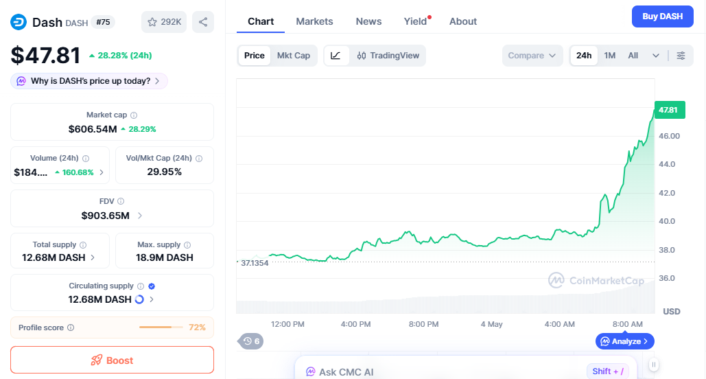Switch to the Markets tab
706x379 pixels.
click(314, 21)
